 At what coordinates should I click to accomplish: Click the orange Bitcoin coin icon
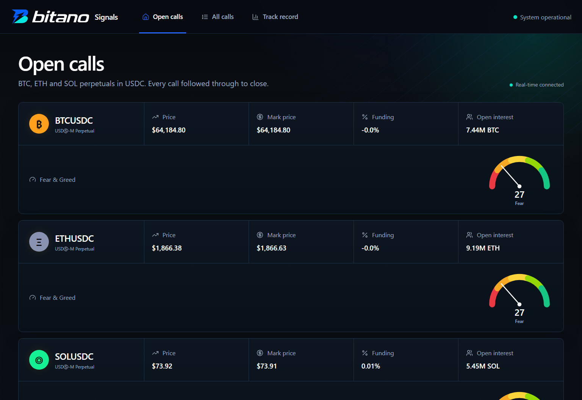pos(39,124)
